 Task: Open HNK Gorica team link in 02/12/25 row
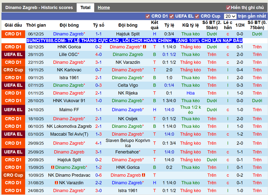click(69, 47)
